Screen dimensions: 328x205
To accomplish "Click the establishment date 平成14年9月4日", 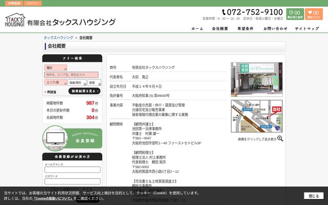I will tap(147, 87).
